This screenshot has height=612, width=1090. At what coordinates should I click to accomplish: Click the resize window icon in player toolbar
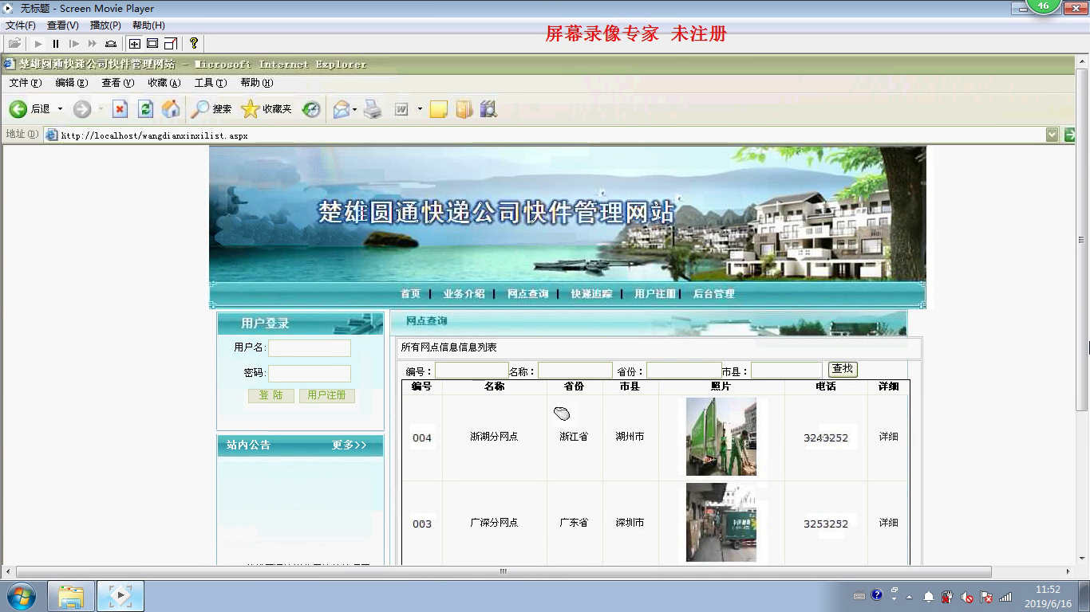170,44
